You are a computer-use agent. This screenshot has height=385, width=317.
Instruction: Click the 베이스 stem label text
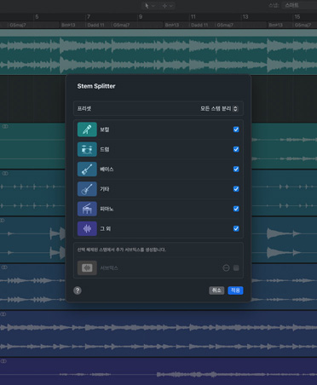107,170
